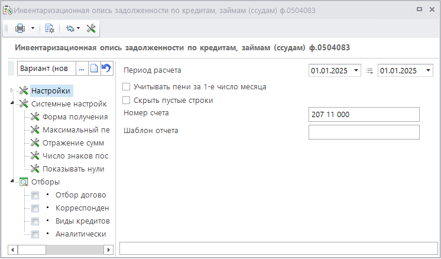Image resolution: width=441 pixels, height=259 pixels.
Task: Expand the Настройки tree node
Action: click(x=12, y=90)
